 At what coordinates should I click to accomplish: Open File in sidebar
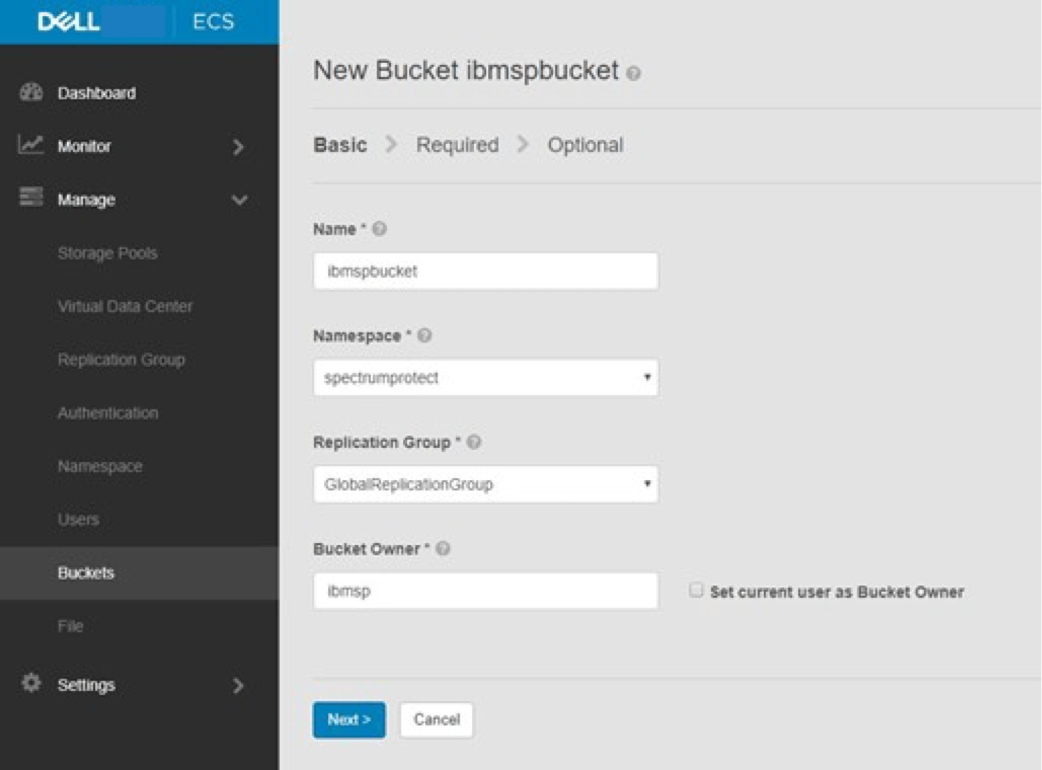click(70, 626)
